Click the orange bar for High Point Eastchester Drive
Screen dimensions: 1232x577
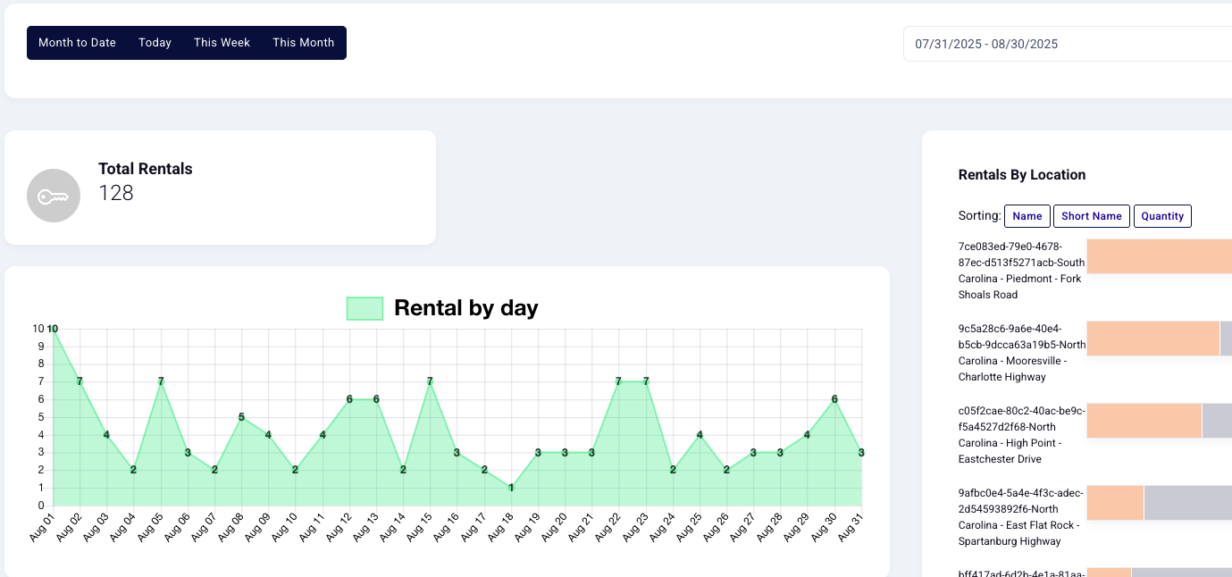coord(1144,421)
